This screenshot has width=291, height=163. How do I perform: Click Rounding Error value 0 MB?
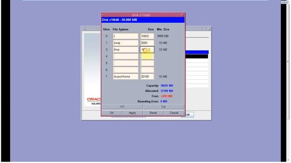tap(164, 101)
